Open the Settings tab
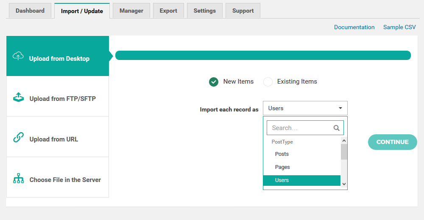The image size is (424, 220). (x=205, y=11)
